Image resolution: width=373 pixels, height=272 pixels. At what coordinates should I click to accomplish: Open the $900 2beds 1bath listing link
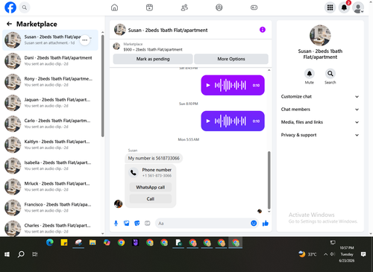(x=153, y=49)
